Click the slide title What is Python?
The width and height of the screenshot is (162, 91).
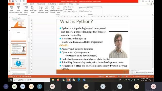click(76, 21)
